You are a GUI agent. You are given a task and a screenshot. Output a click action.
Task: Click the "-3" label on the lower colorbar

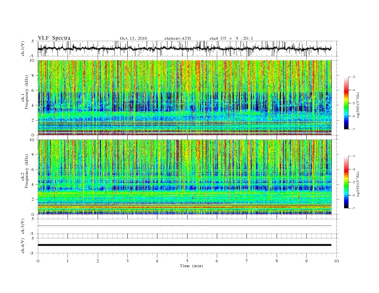click(x=353, y=156)
